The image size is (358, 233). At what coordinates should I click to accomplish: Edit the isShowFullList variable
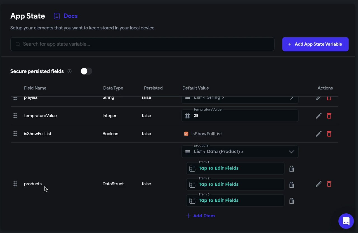pyautogui.click(x=319, y=134)
